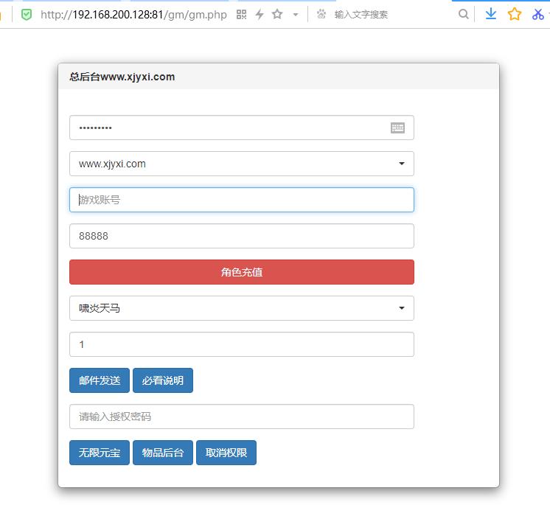Open the 必看说明 instructions button
550x519 pixels.
[162, 380]
